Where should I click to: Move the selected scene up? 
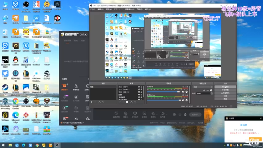pyautogui.click(x=100, y=102)
